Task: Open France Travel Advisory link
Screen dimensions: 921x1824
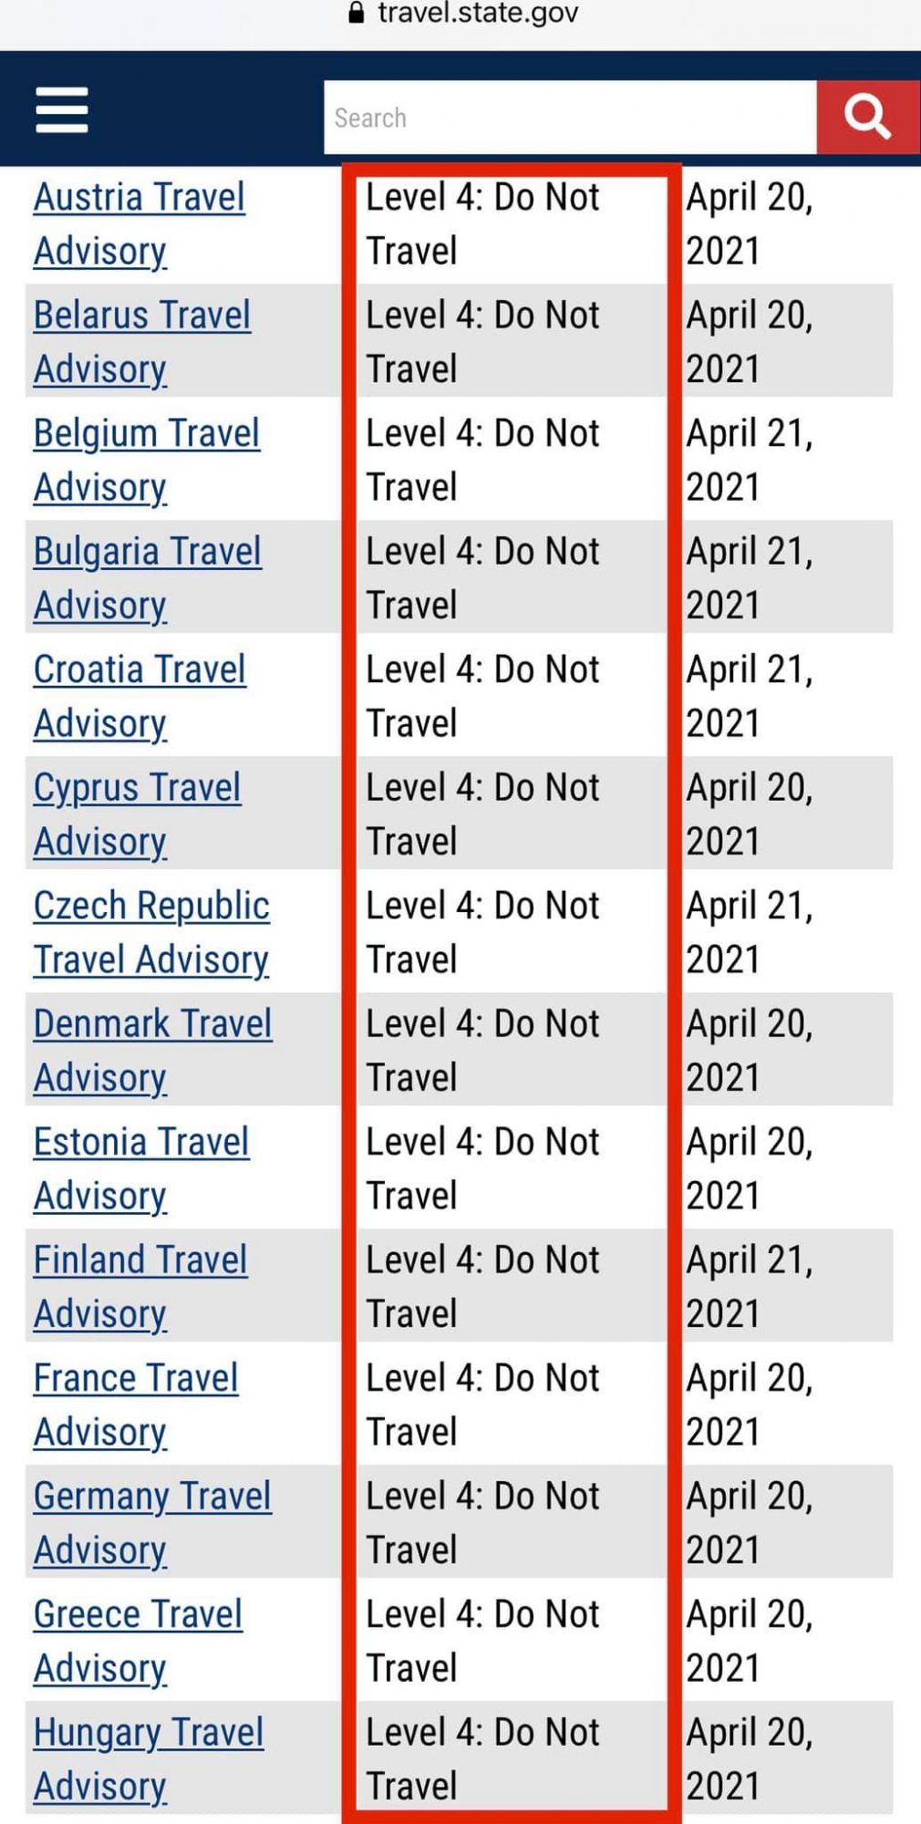Action: [x=136, y=1379]
